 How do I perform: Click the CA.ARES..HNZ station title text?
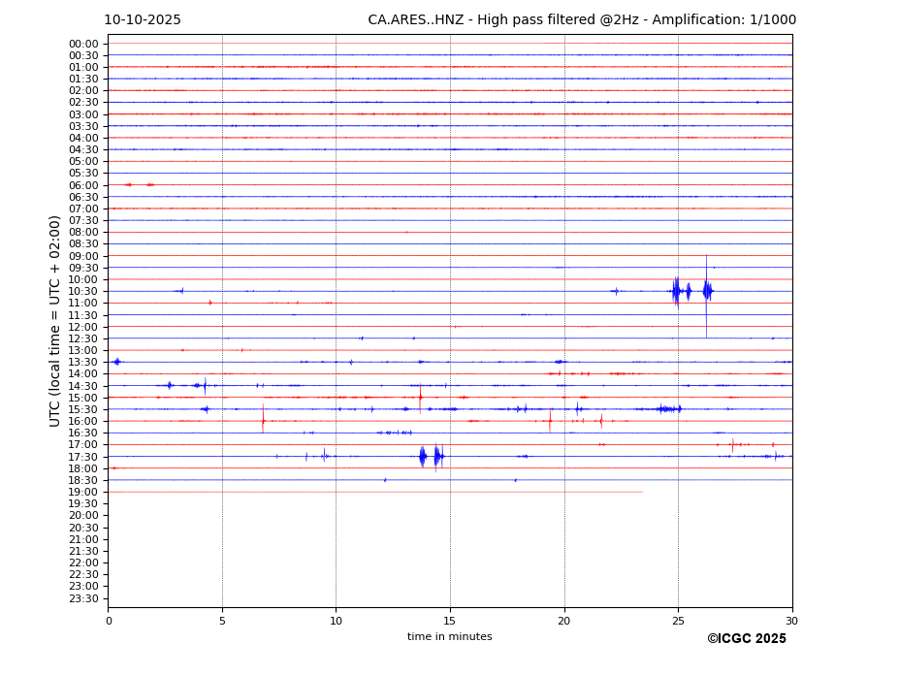coord(582,20)
